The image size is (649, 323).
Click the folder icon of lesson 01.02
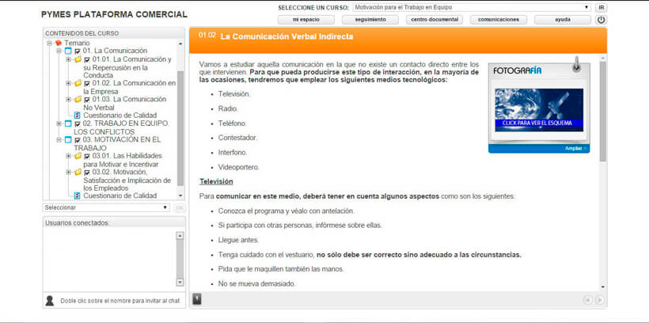point(78,83)
